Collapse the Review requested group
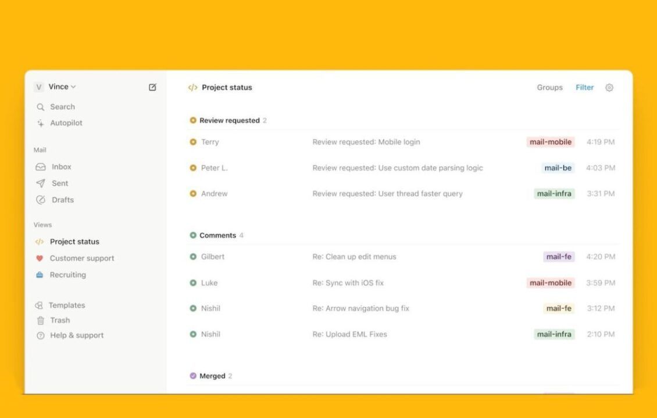657x418 pixels. pos(228,121)
